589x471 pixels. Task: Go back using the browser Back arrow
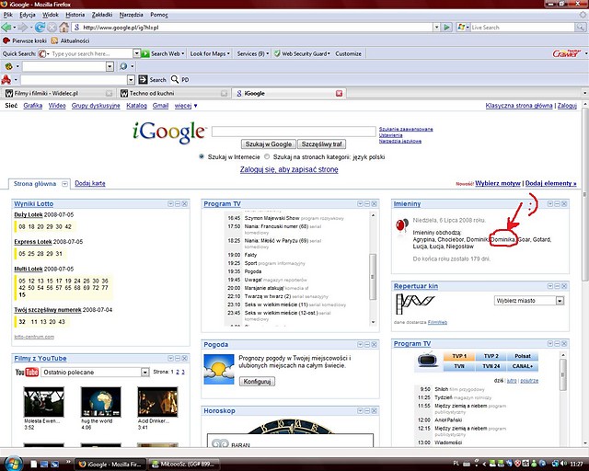6,27
